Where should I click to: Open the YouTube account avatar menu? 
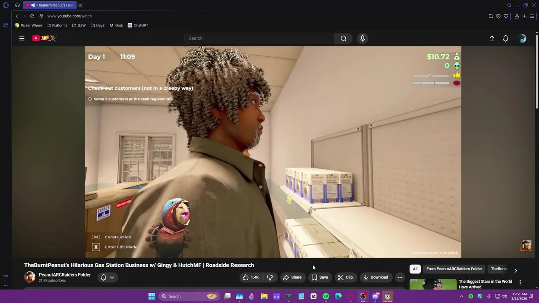tap(523, 38)
